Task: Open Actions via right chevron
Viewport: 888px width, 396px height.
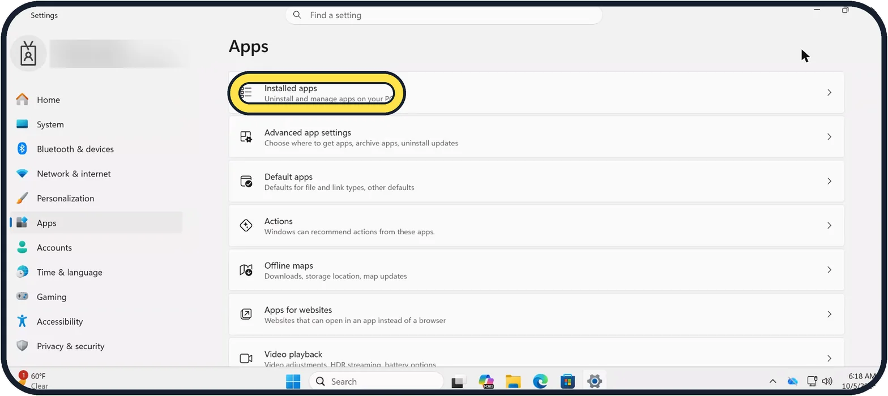Action: pyautogui.click(x=829, y=225)
